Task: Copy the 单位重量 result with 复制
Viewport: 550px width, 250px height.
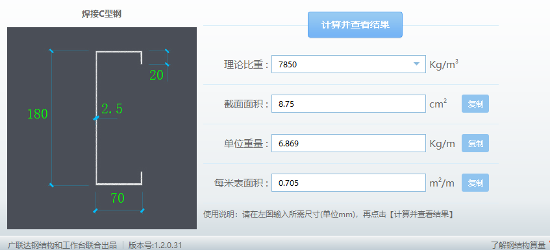Action: coord(475,143)
